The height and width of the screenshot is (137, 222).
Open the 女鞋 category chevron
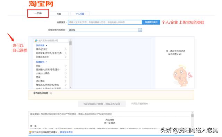(x=66, y=66)
